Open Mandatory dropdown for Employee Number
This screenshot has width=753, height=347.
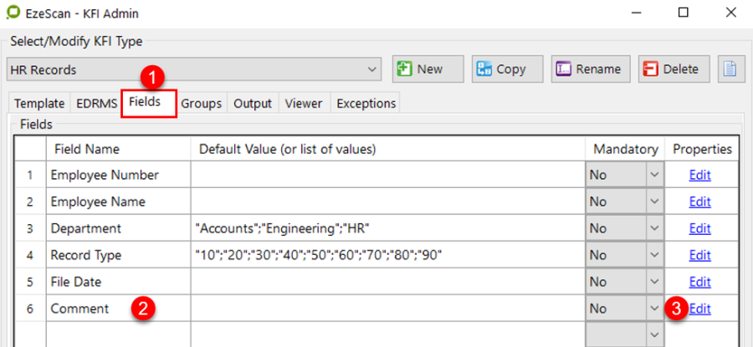[653, 176]
